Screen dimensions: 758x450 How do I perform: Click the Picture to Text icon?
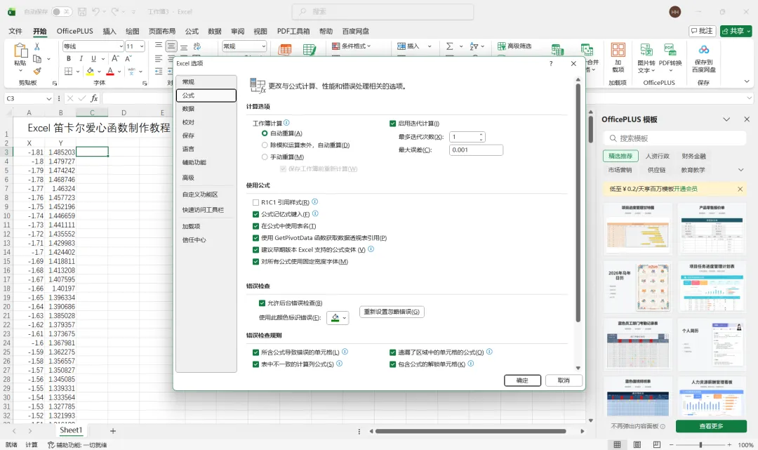(x=646, y=50)
